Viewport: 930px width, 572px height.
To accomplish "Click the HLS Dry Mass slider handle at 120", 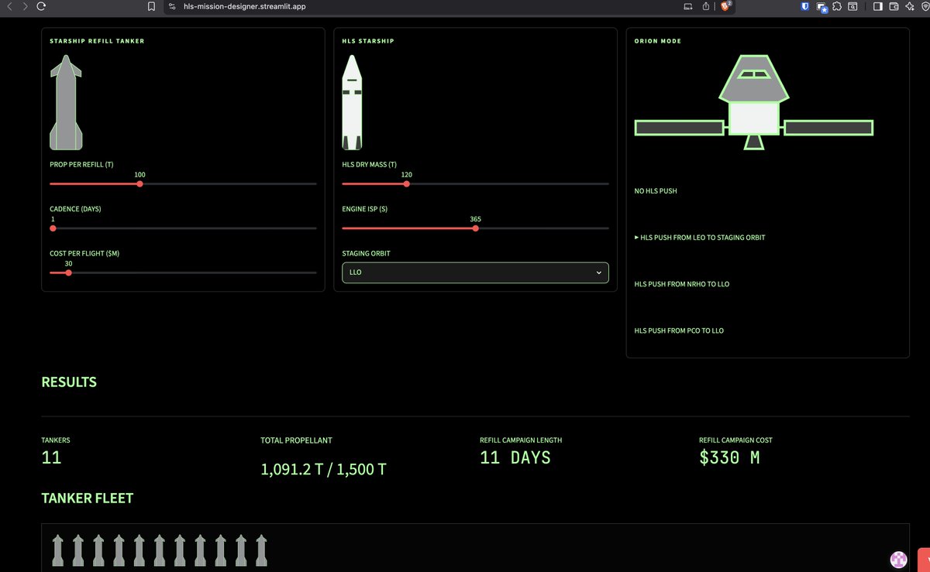I will 407,183.
